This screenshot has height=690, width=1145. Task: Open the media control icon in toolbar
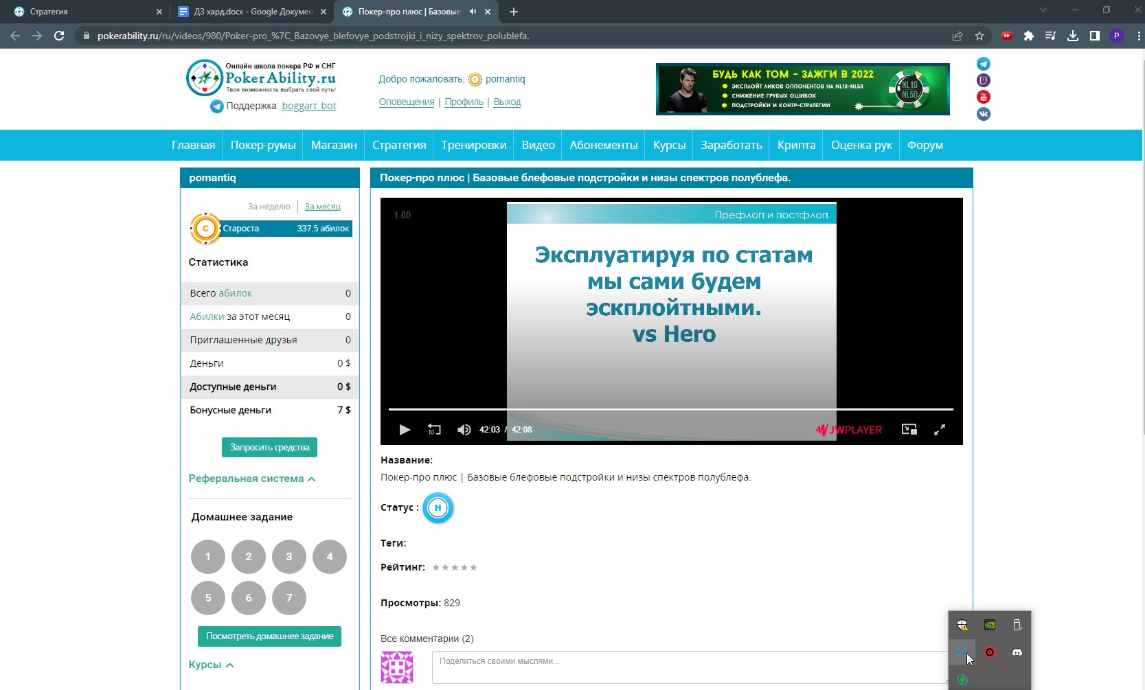coord(1051,36)
